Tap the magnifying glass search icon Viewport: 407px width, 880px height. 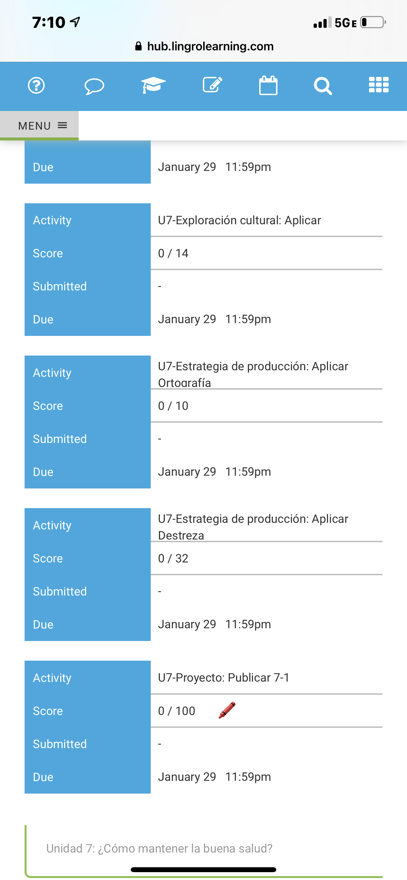click(322, 86)
